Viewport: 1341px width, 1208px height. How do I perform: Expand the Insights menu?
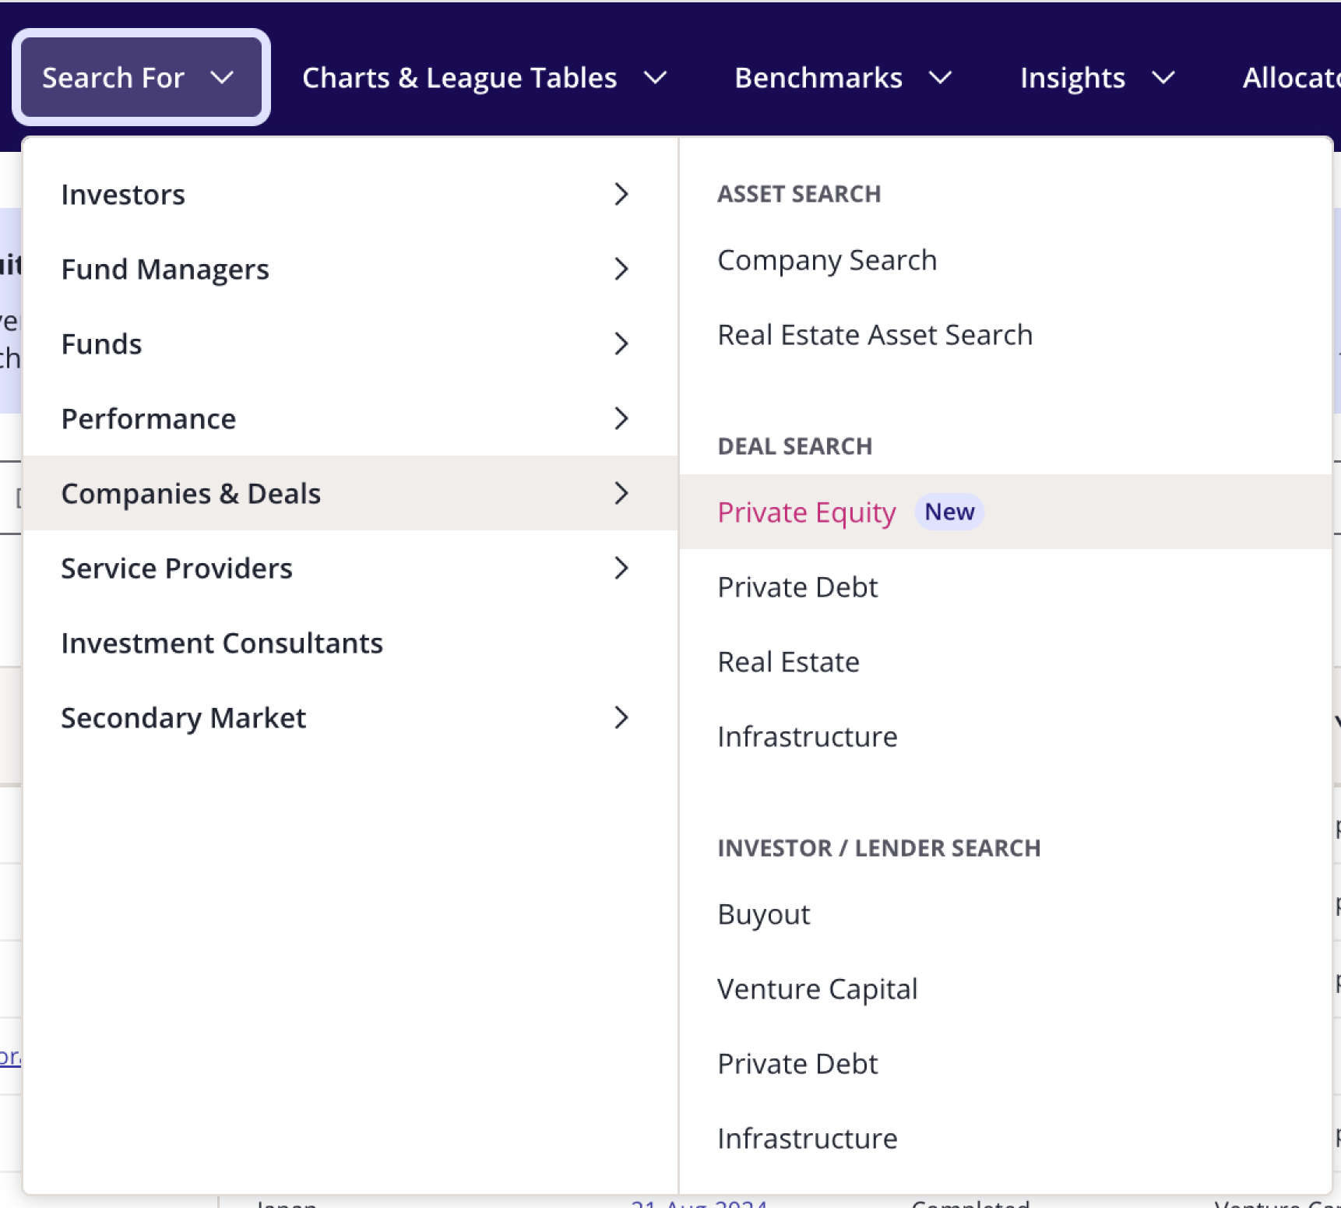(1096, 78)
